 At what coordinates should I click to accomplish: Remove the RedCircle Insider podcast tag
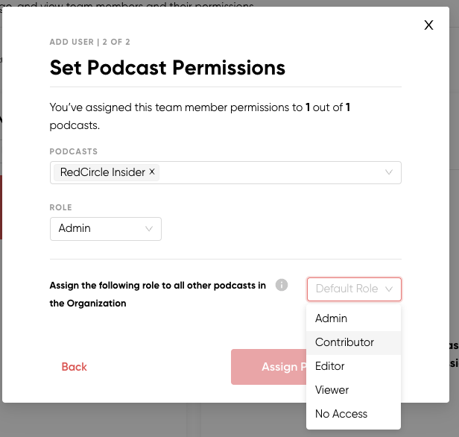tap(152, 172)
